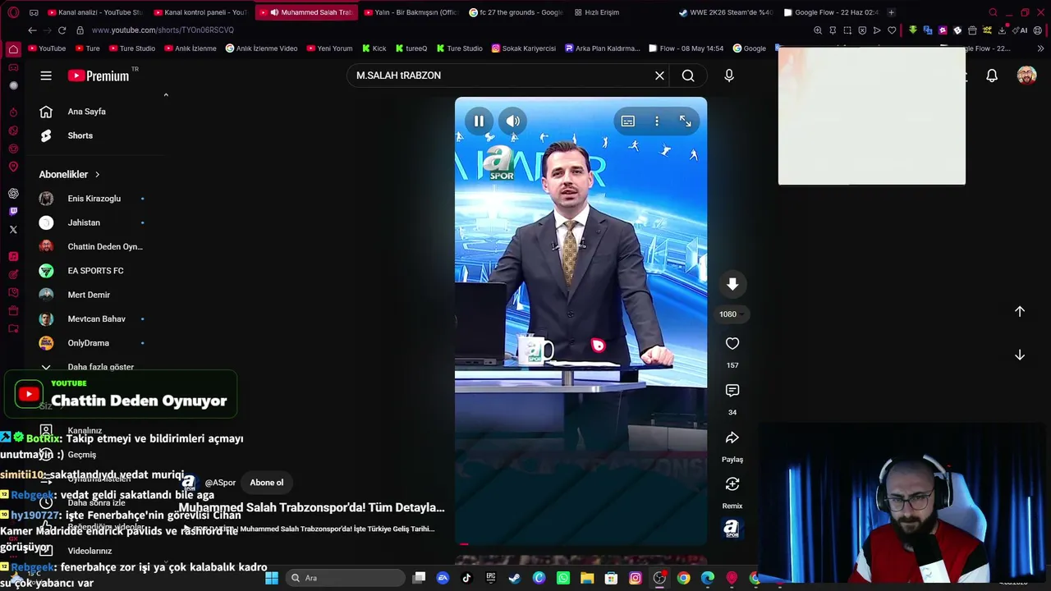Open the Sokak Kariyercisi bookmark

[x=524, y=48]
